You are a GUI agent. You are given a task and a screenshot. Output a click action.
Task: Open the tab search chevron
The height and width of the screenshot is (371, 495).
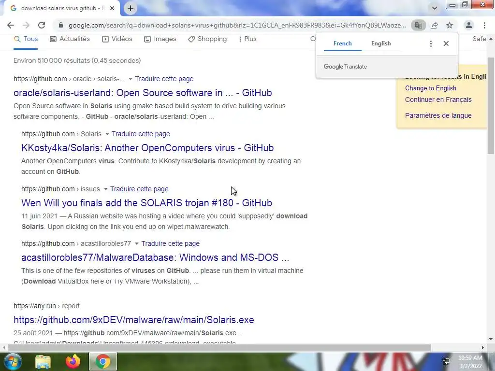pyautogui.click(x=435, y=8)
